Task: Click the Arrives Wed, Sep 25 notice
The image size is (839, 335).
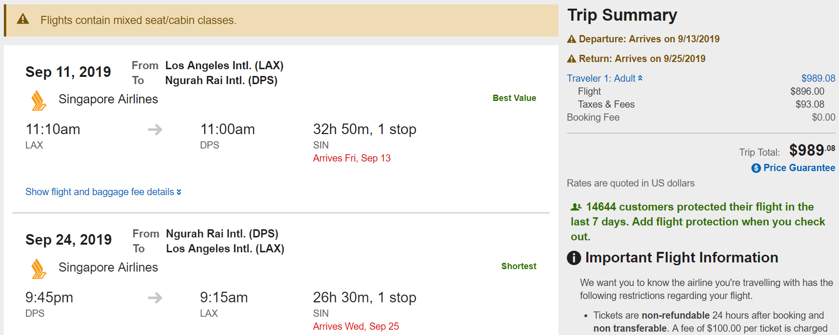Action: click(356, 326)
